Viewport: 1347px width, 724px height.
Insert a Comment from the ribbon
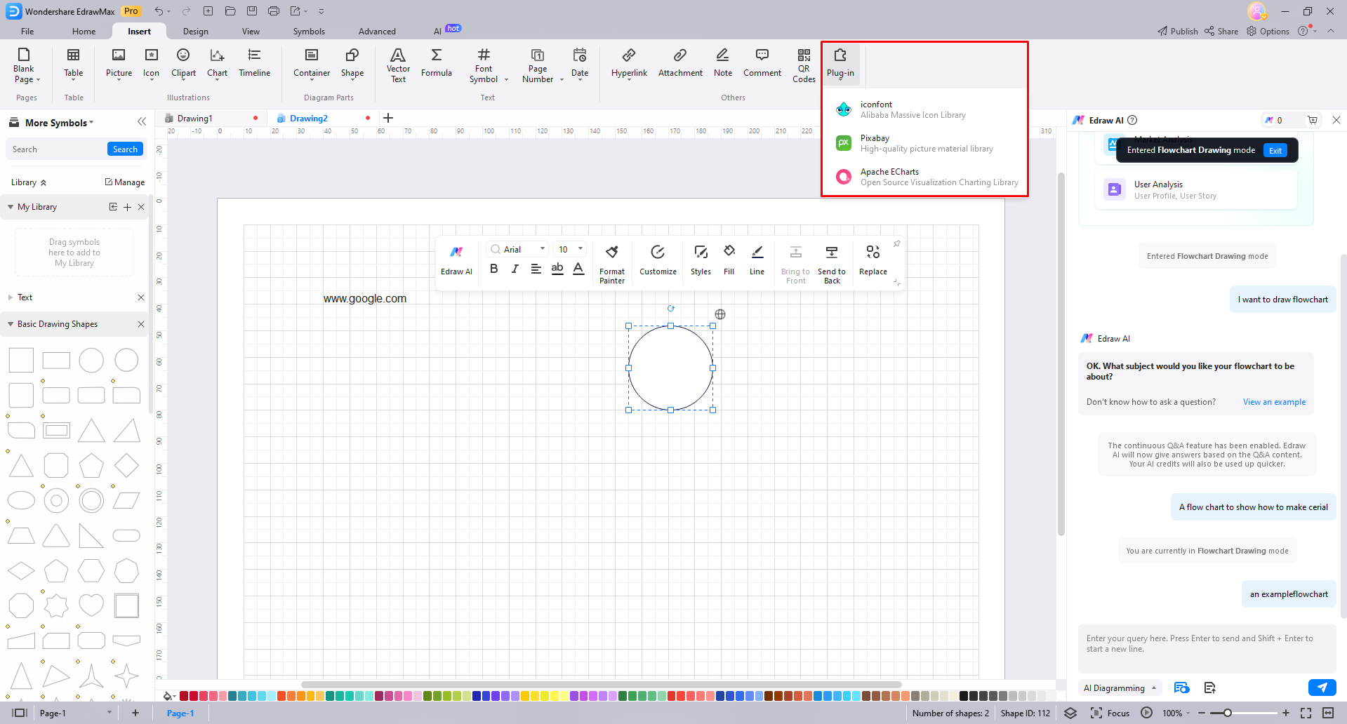pos(762,63)
